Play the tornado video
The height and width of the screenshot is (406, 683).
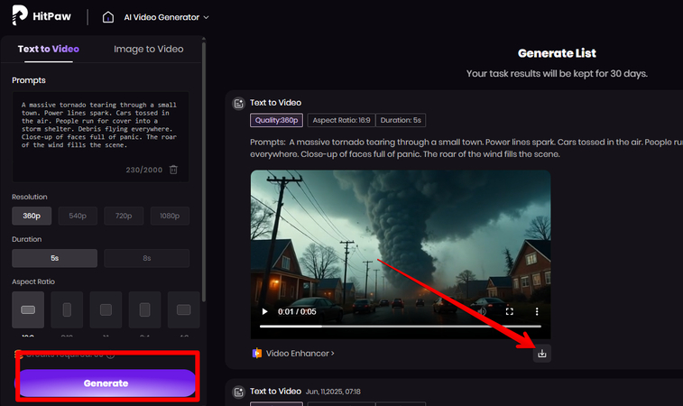[x=264, y=311]
